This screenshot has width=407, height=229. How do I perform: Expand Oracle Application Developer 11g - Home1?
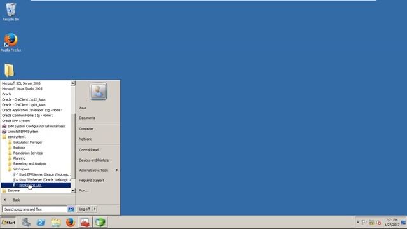point(32,110)
